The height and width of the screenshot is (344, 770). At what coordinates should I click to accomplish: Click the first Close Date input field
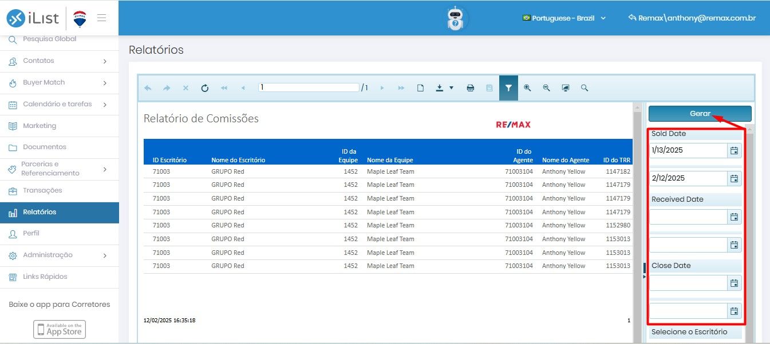point(688,283)
